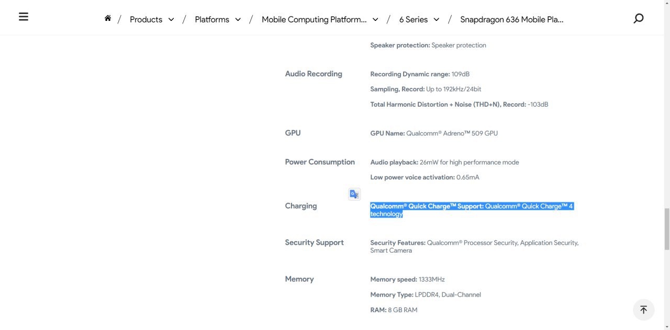Click the Charging section heading
This screenshot has width=670, height=330.
click(x=301, y=206)
